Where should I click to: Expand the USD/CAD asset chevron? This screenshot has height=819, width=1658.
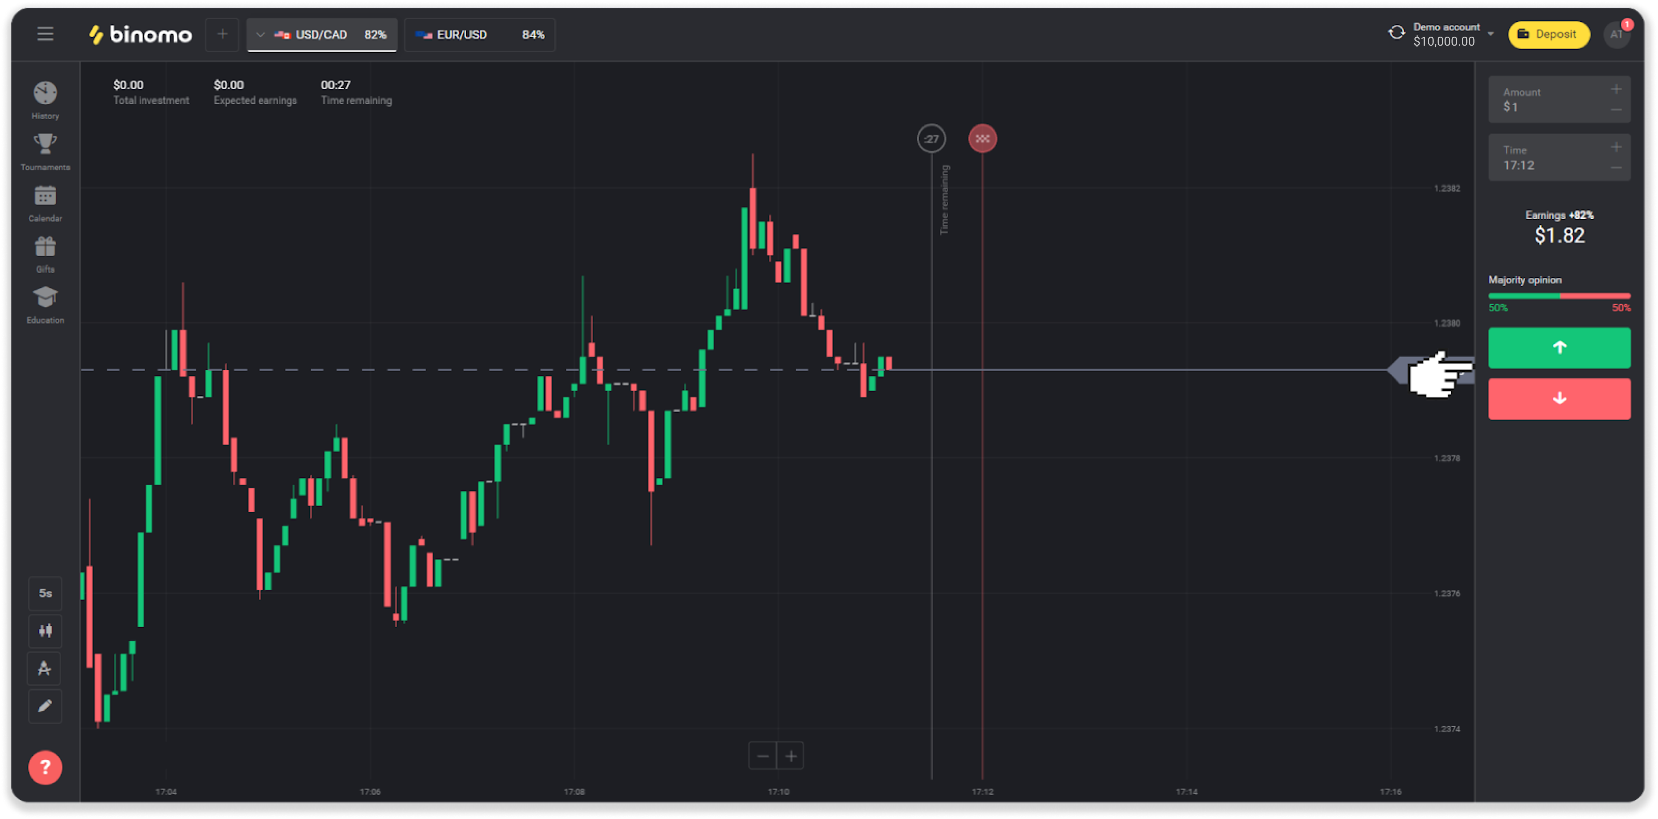pos(260,35)
